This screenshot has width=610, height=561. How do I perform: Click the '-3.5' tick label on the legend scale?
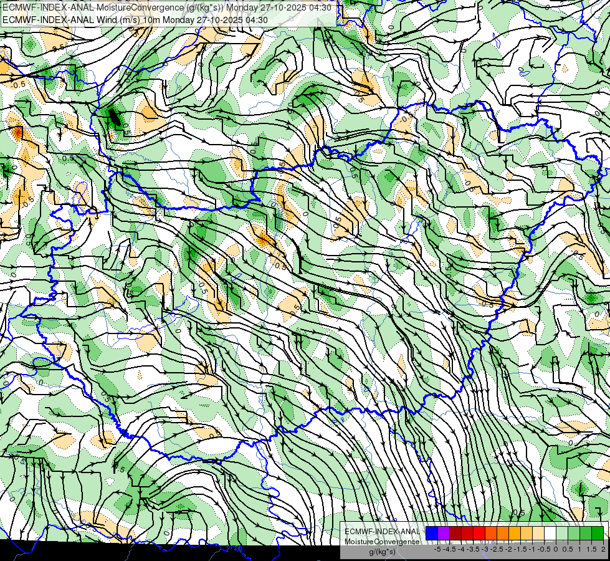473,549
